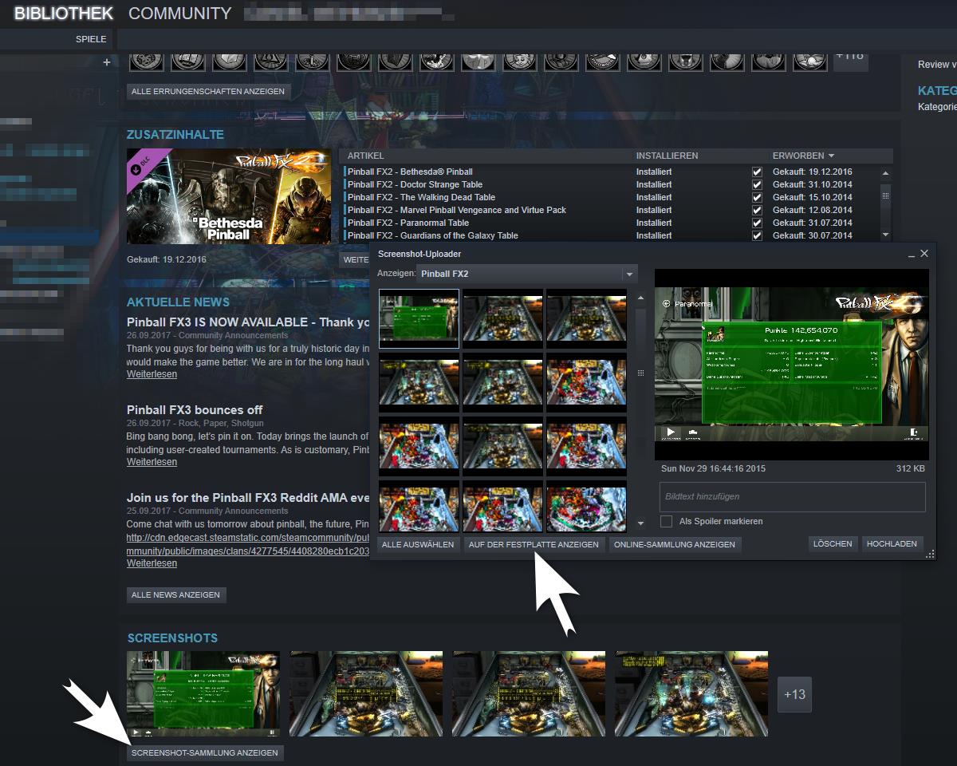Select the SPIELE sub-tab
Viewport: 957px width, 766px height.
pyautogui.click(x=91, y=39)
